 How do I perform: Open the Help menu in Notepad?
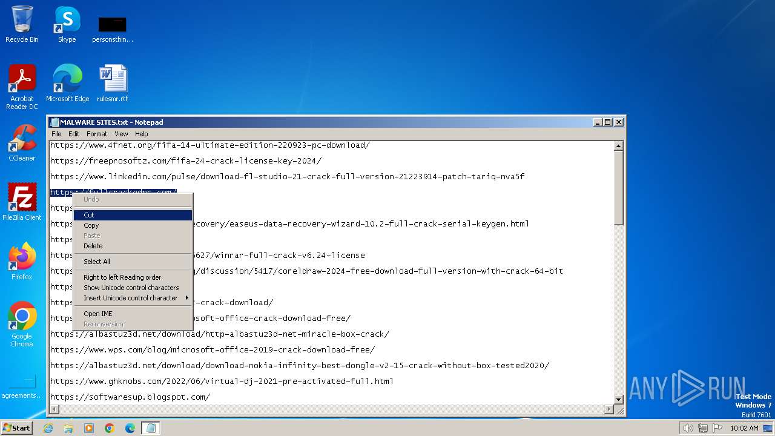(141, 134)
